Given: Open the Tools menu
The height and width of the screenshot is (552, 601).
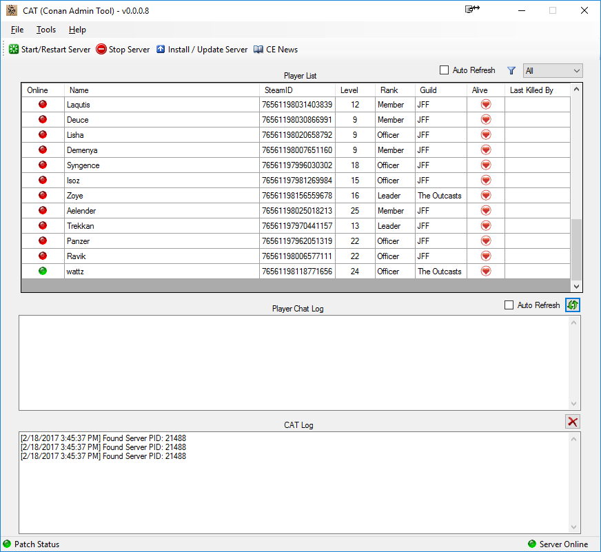Looking at the screenshot, I should pyautogui.click(x=46, y=30).
